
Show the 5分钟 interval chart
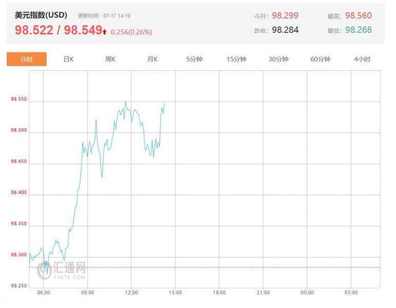194,60
